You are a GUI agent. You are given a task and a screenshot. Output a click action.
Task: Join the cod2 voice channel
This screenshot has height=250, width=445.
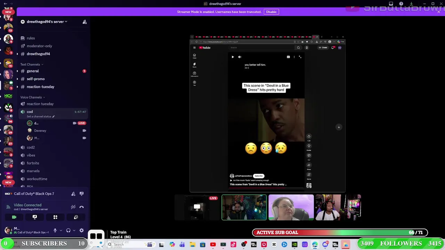coord(52,147)
